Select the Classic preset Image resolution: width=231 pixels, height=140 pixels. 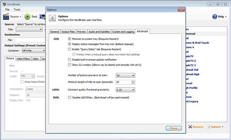189,97
